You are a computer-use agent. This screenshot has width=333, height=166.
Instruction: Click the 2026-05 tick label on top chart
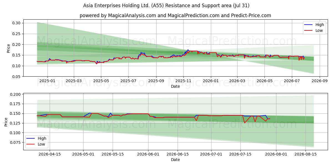(264, 81)
